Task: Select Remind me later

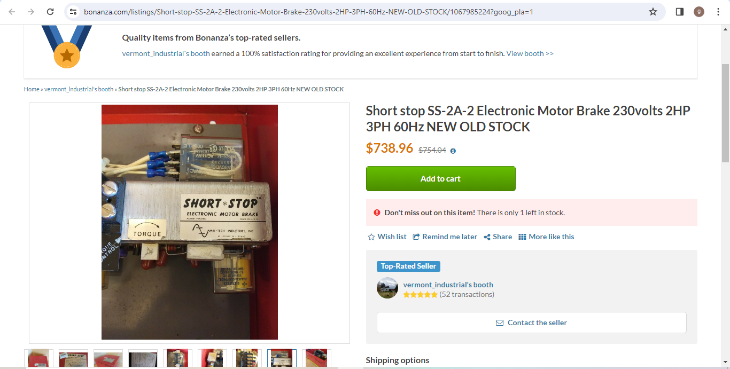Action: [x=445, y=237]
